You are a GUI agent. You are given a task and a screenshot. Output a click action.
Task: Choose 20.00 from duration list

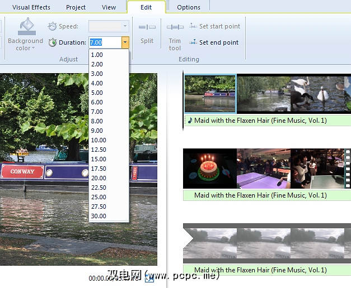[109, 178]
